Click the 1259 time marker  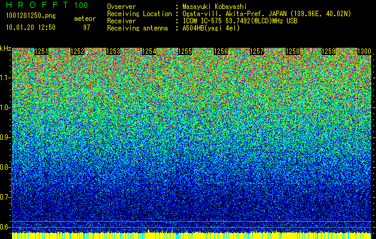click(329, 51)
